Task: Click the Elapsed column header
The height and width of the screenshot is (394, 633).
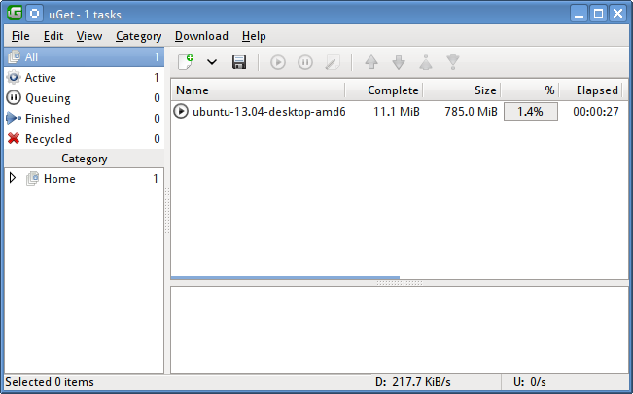Action: click(592, 90)
